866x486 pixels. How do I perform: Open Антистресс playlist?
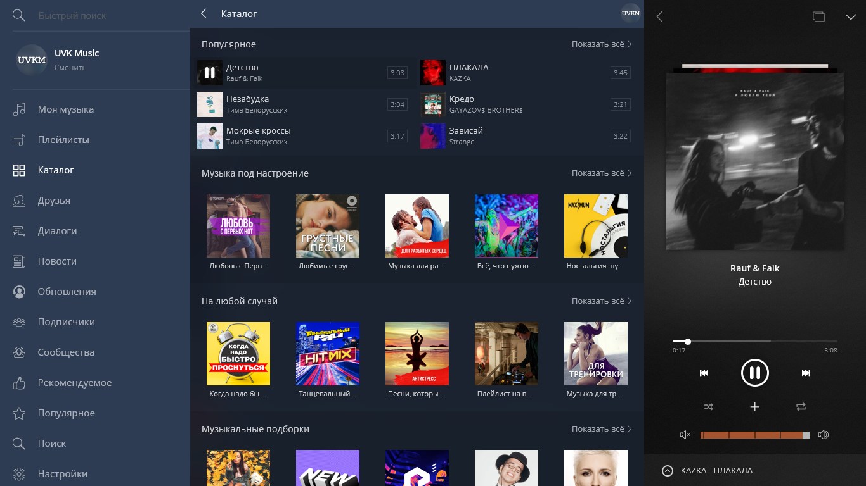click(417, 354)
